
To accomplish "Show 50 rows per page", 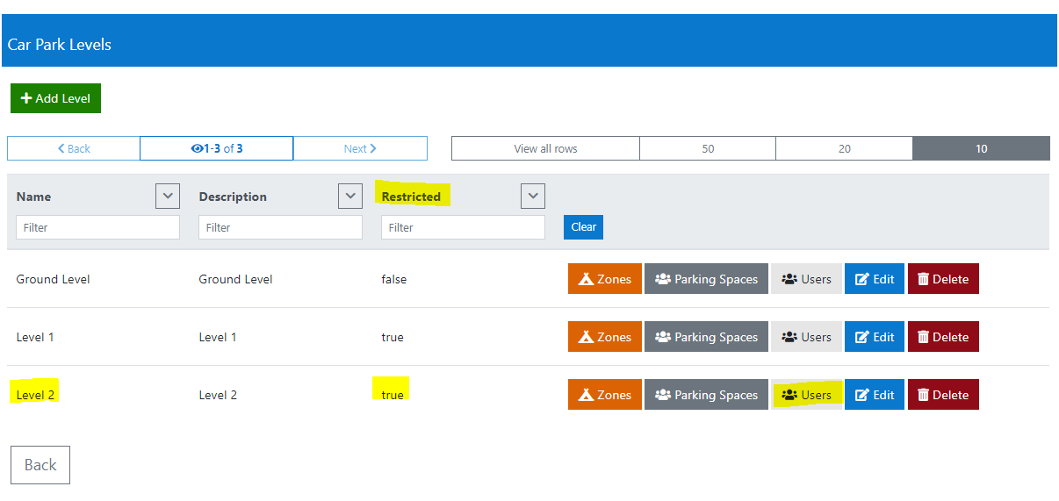I will (x=707, y=148).
